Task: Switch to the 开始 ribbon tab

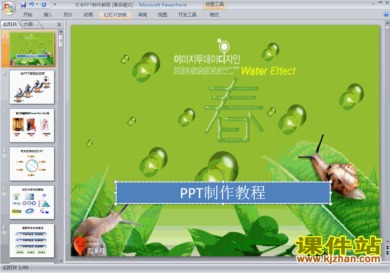Action: coord(27,15)
